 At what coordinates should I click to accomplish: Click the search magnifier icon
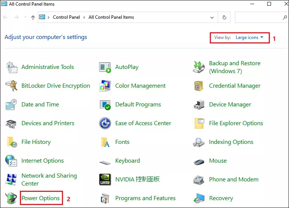click(285, 18)
